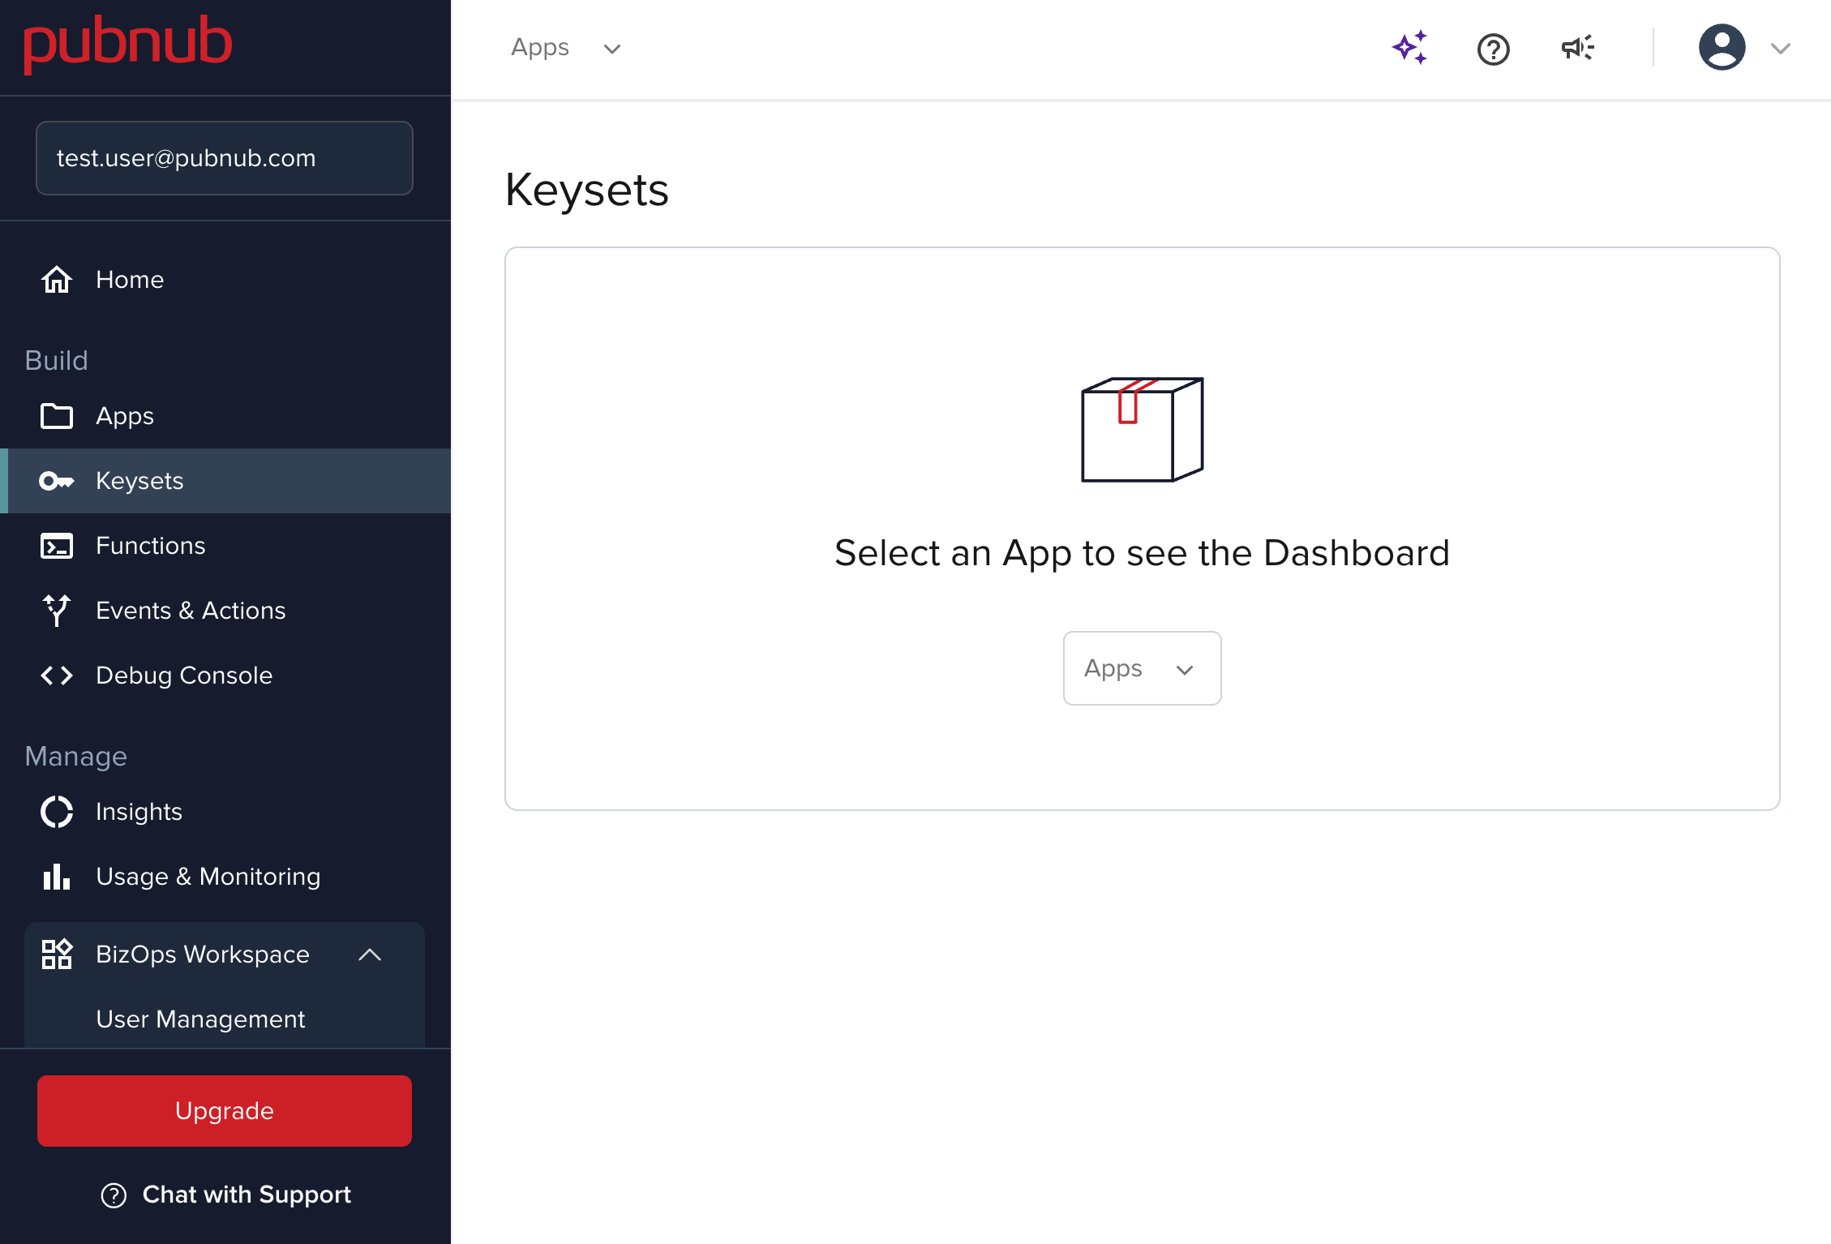1831x1244 pixels.
Task: Click the Build section label
Action: point(56,361)
